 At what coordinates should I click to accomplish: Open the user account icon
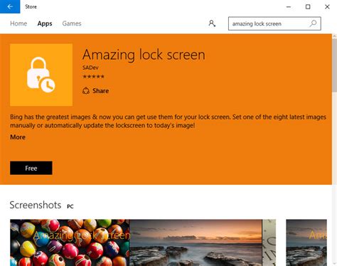(212, 23)
